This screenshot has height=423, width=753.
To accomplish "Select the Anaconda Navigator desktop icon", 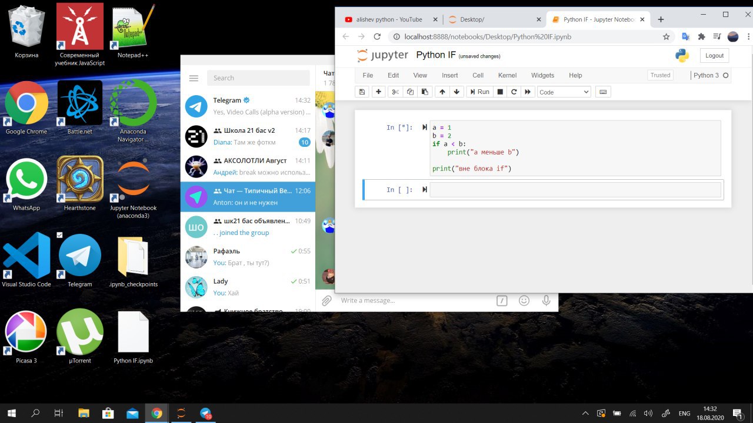I will coord(134,112).
